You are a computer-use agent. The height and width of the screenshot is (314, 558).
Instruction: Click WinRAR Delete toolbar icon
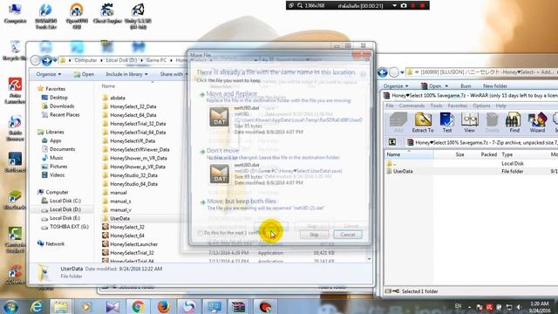[x=492, y=122]
